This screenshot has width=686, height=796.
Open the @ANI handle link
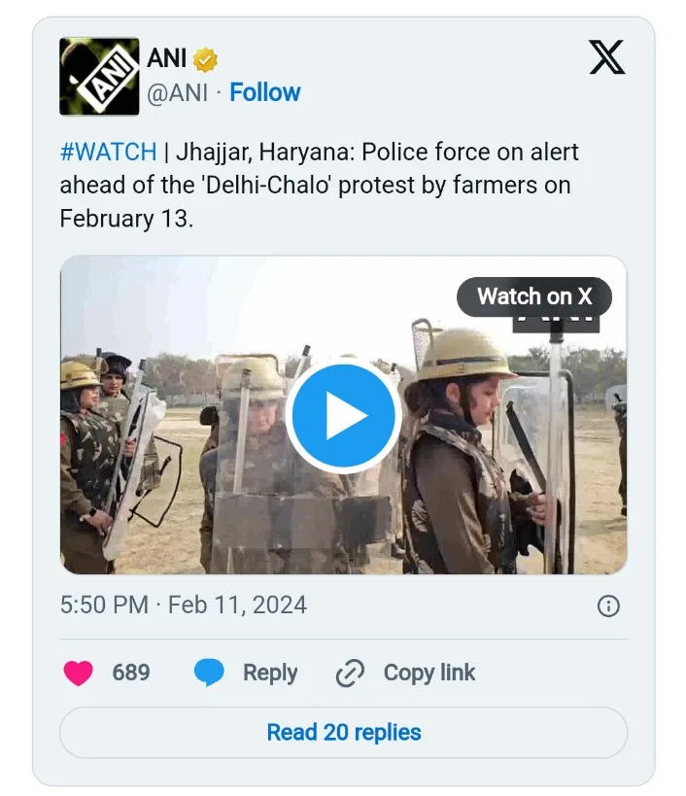[x=177, y=93]
